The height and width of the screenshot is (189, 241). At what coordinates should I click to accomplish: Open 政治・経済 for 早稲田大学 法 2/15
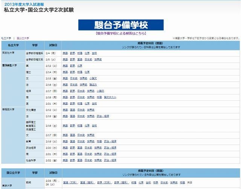pos(103,116)
